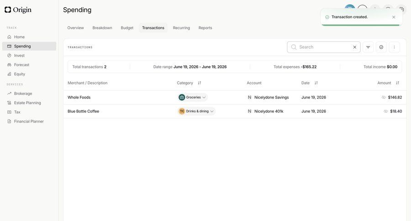Click the N icon beside Nicelydone Savings

point(249,97)
